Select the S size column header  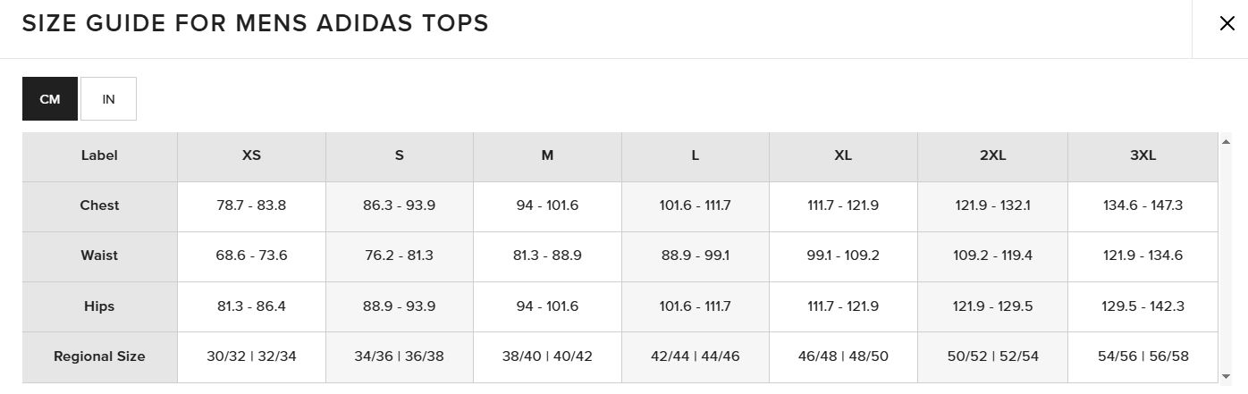tap(400, 155)
